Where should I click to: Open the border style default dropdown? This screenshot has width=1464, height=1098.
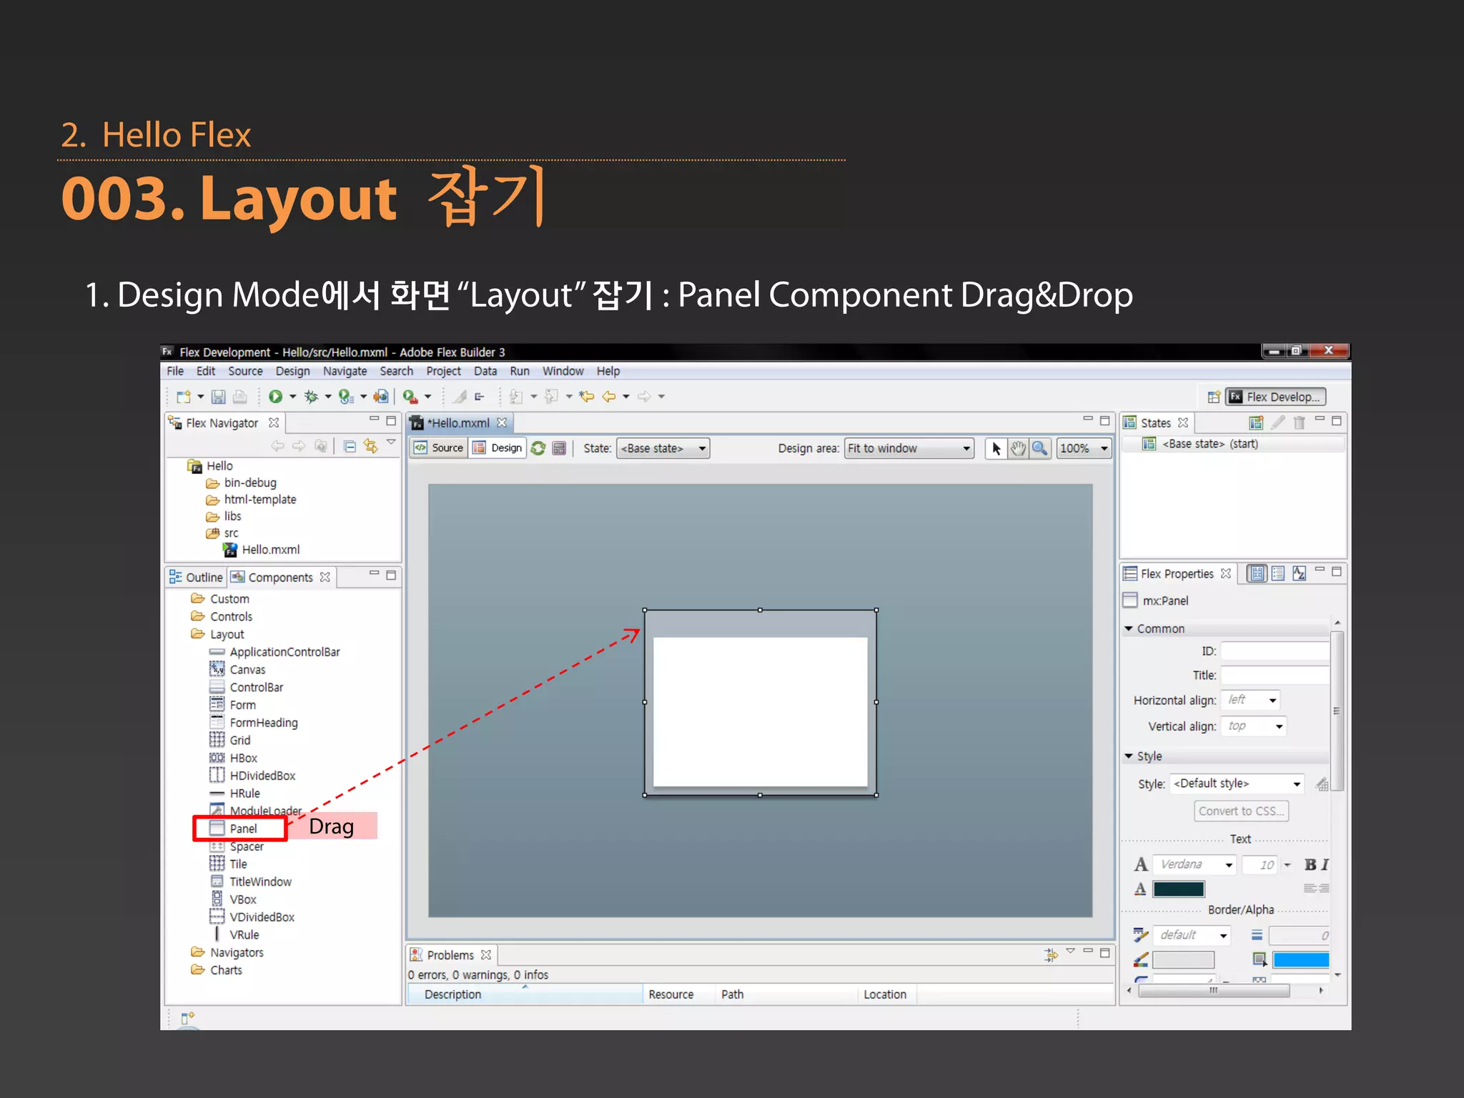(1191, 935)
